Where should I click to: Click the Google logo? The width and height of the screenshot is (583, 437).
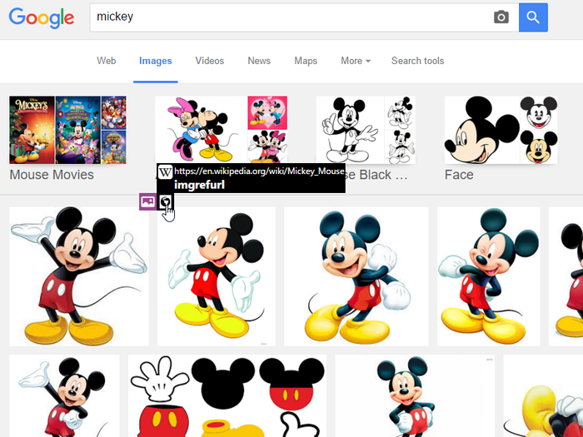pos(42,17)
